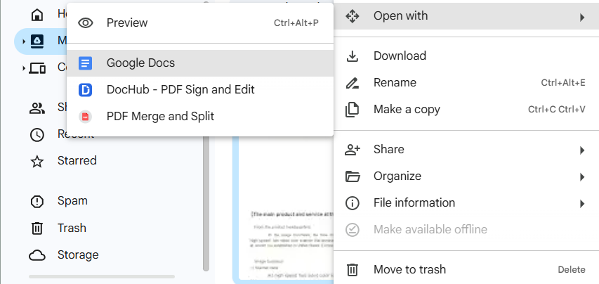The width and height of the screenshot is (599, 284).
Task: Click the storage usage progress bar
Action: click(x=102, y=276)
